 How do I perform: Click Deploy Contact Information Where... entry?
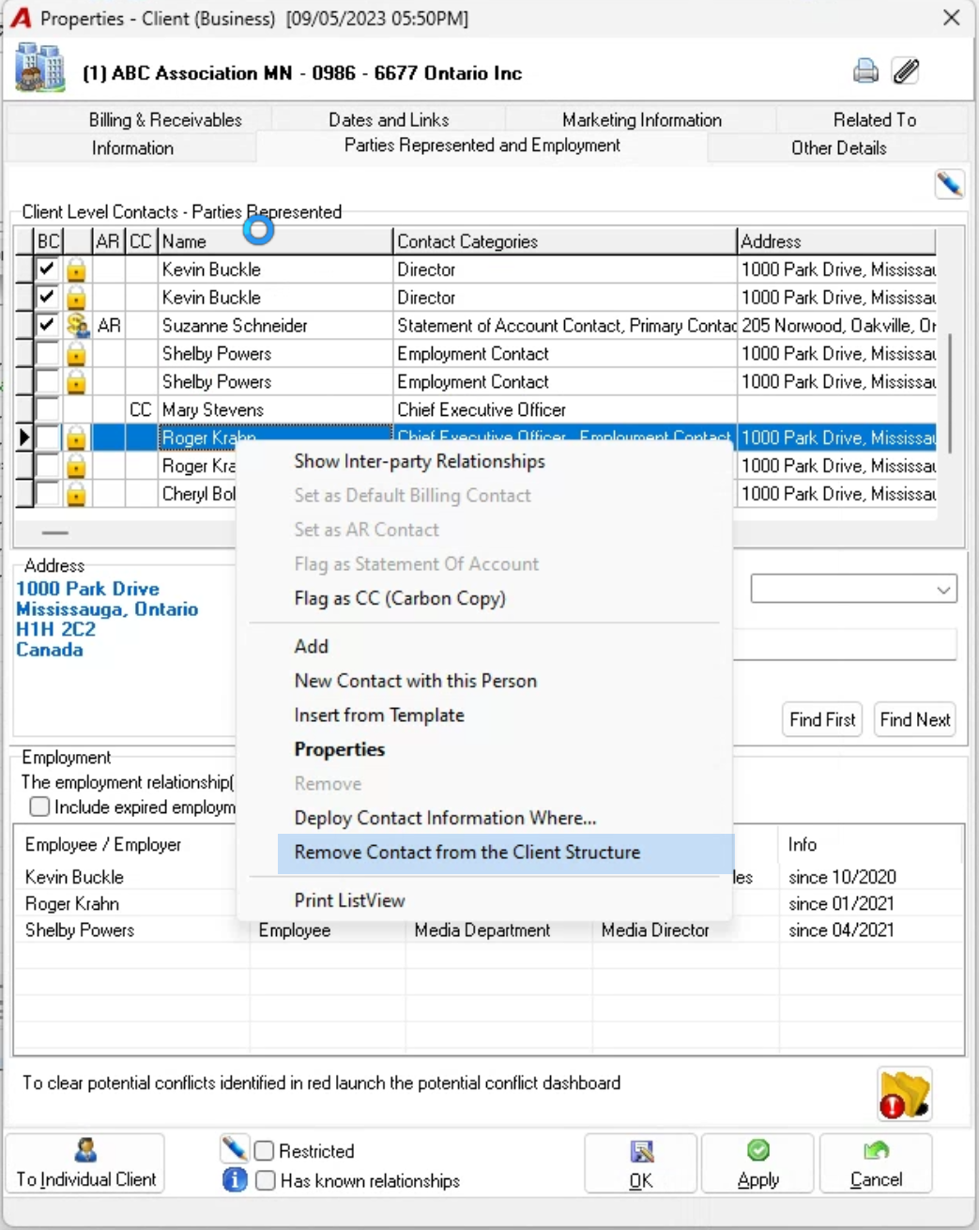[445, 818]
